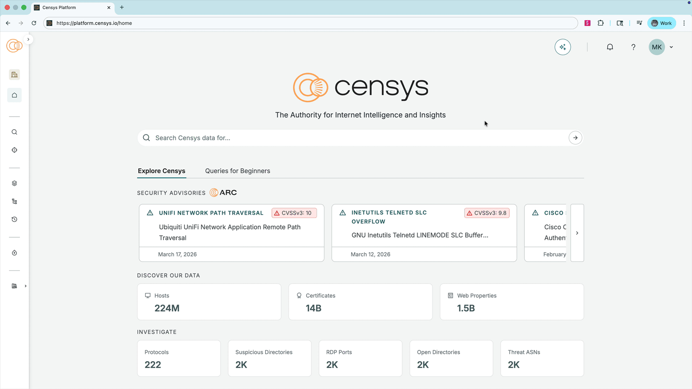Image resolution: width=692 pixels, height=389 pixels.
Task: Switch to the Explore Censys tab
Action: [x=161, y=171]
